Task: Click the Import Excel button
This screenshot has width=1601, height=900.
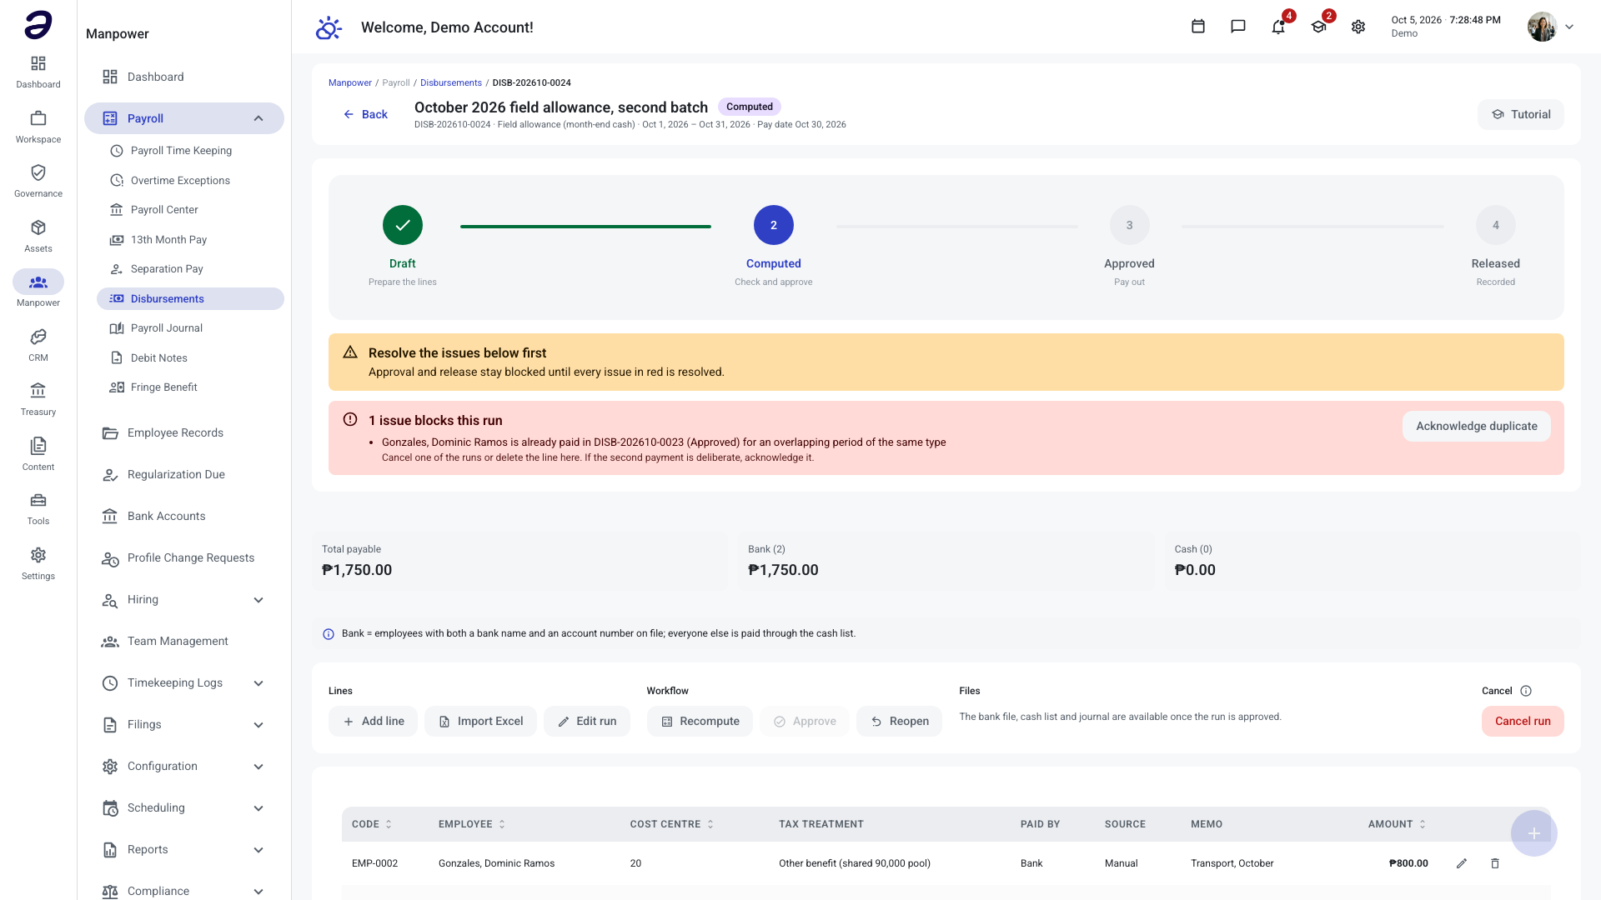Action: point(480,722)
